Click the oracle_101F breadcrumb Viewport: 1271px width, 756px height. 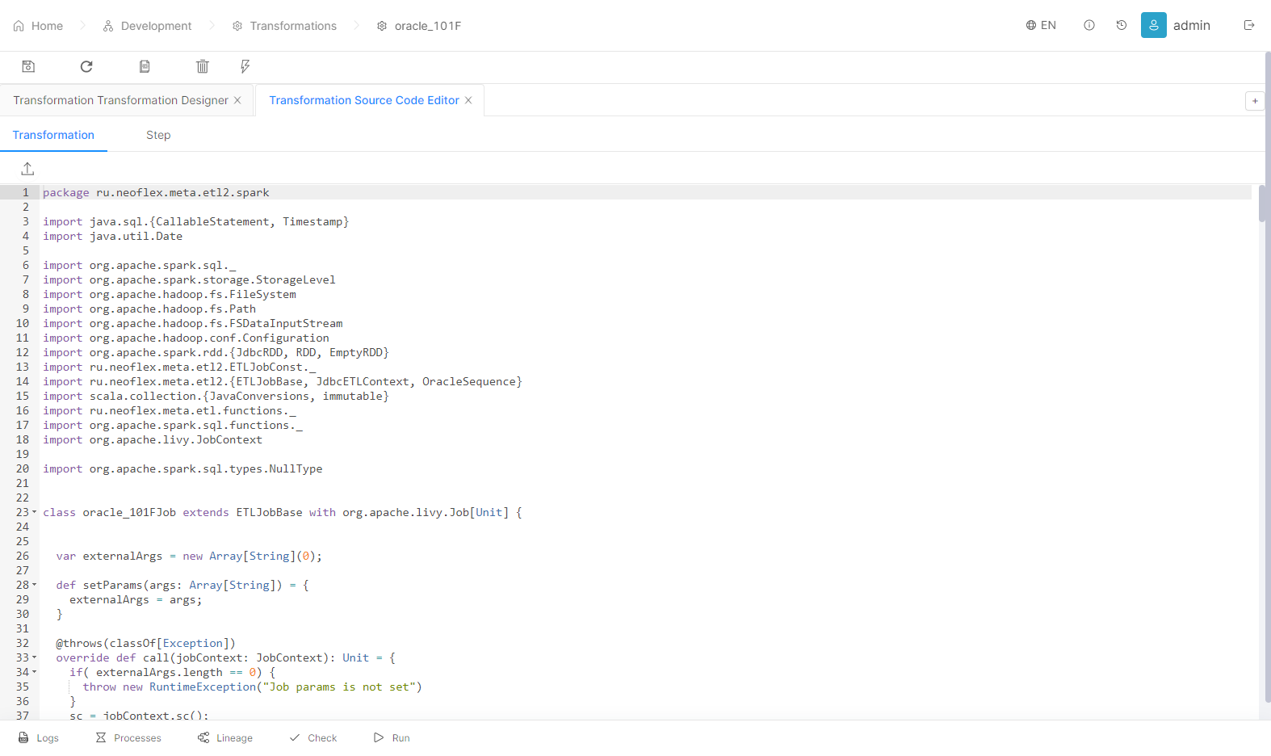(419, 26)
